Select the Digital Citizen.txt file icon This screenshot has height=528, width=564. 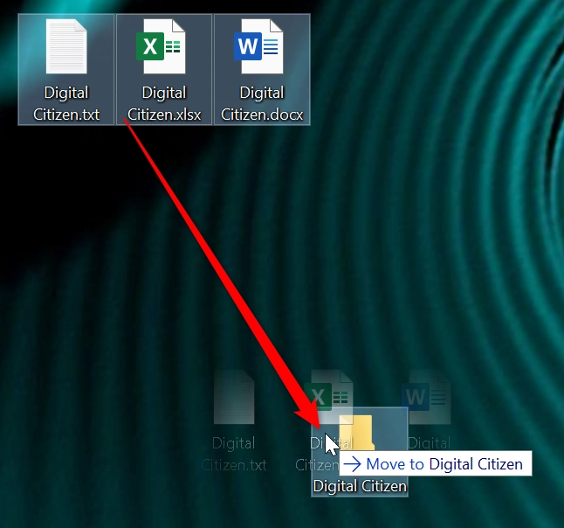[66, 46]
